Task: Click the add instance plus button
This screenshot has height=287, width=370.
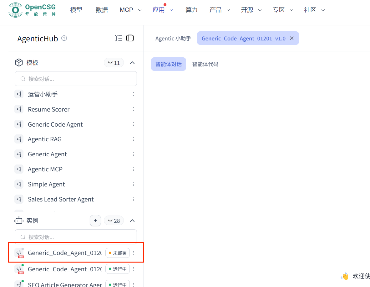Action: point(95,221)
